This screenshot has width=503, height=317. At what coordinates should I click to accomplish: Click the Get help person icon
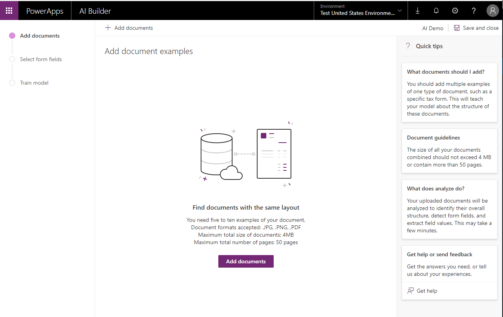click(x=410, y=291)
